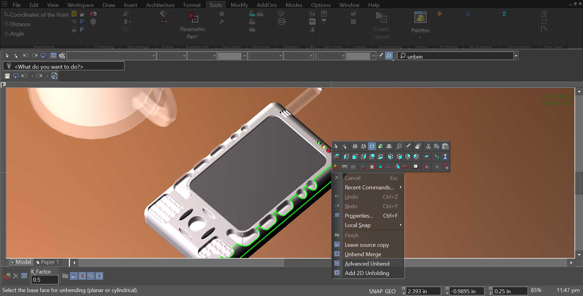Open the first gray color dropdown arrow

click(244, 56)
